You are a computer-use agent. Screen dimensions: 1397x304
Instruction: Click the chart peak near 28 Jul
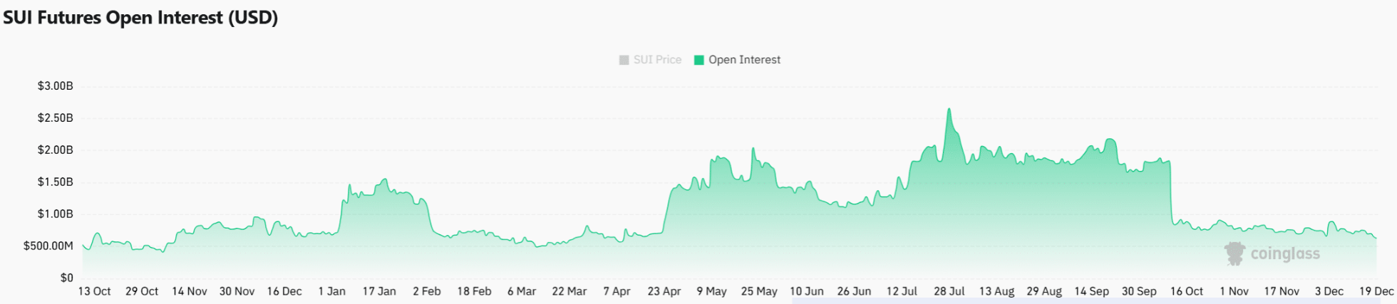pyautogui.click(x=949, y=110)
